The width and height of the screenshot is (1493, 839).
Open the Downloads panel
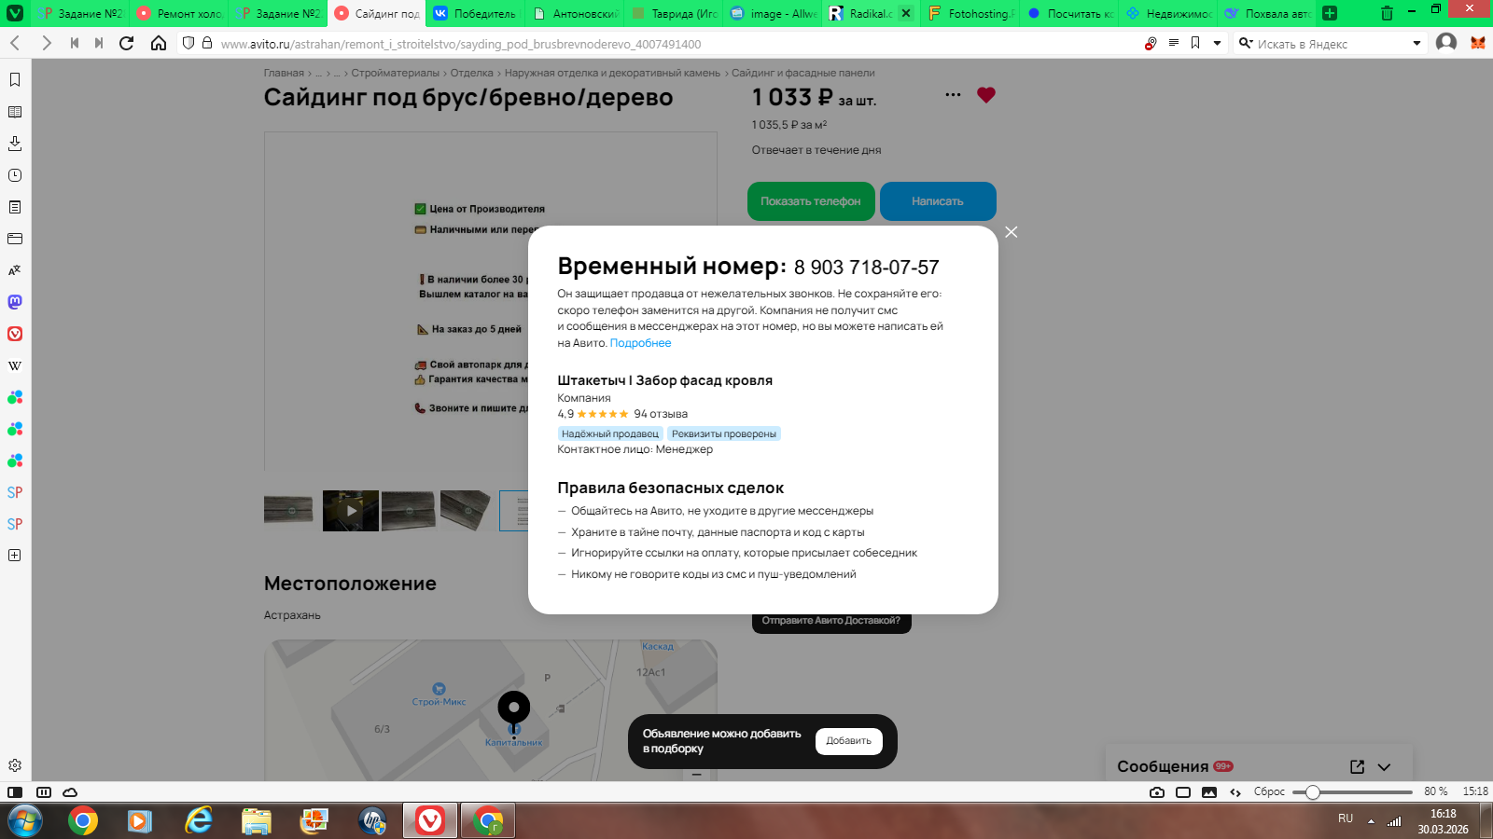click(x=15, y=144)
